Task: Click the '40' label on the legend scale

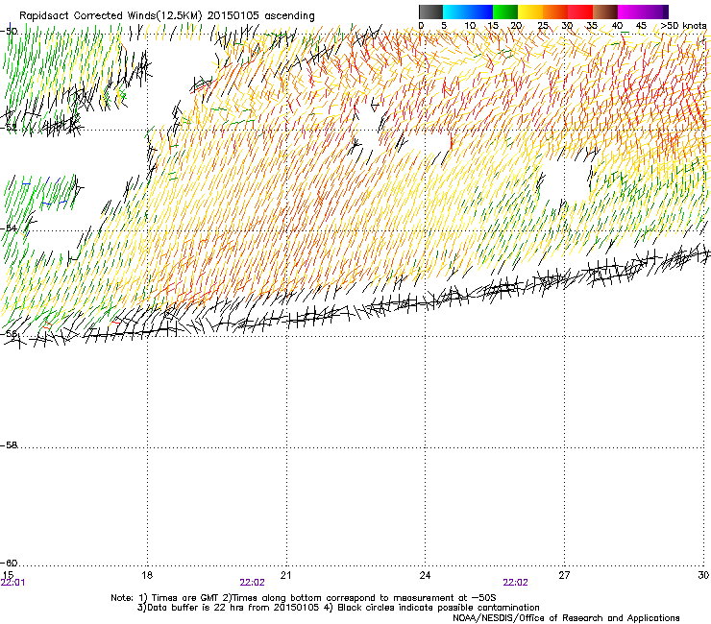Action: [x=617, y=26]
